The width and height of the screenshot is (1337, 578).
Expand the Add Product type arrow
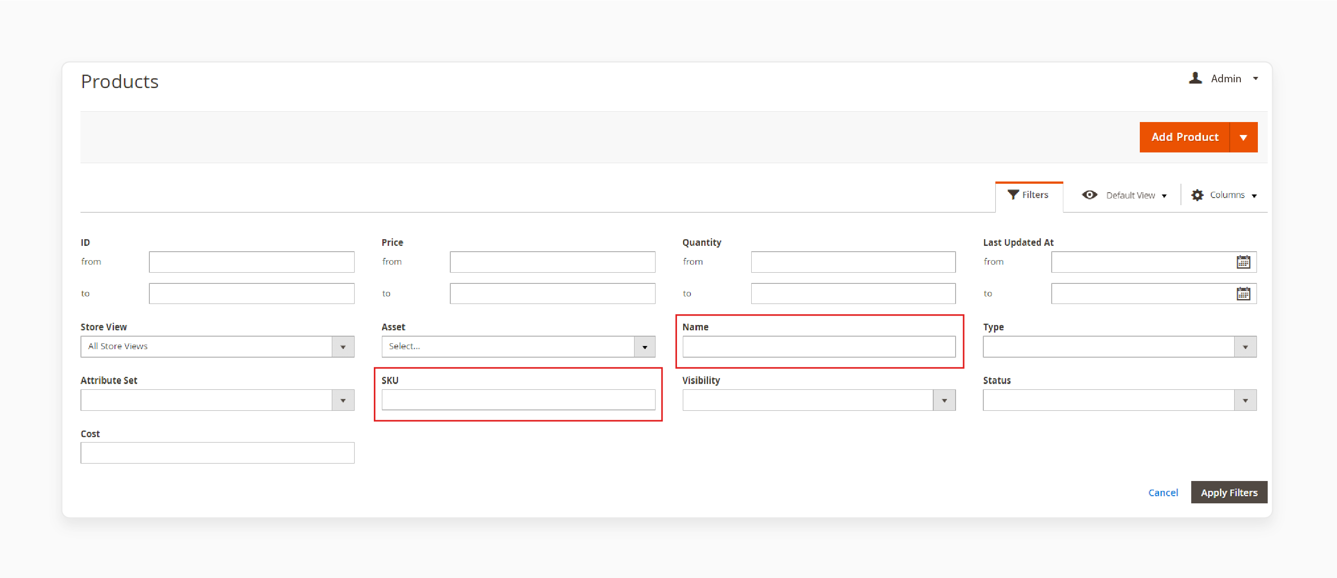(1244, 137)
